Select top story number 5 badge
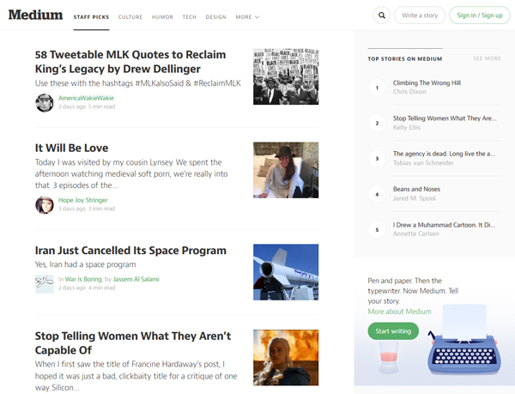Viewport: 515px width, 394px height. click(376, 229)
